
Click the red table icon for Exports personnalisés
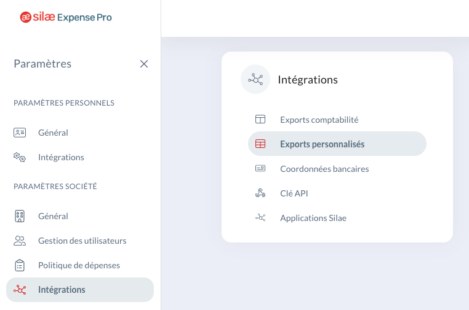[x=260, y=144]
